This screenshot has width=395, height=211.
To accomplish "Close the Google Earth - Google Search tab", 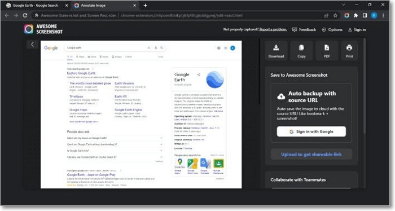I will [x=66, y=5].
